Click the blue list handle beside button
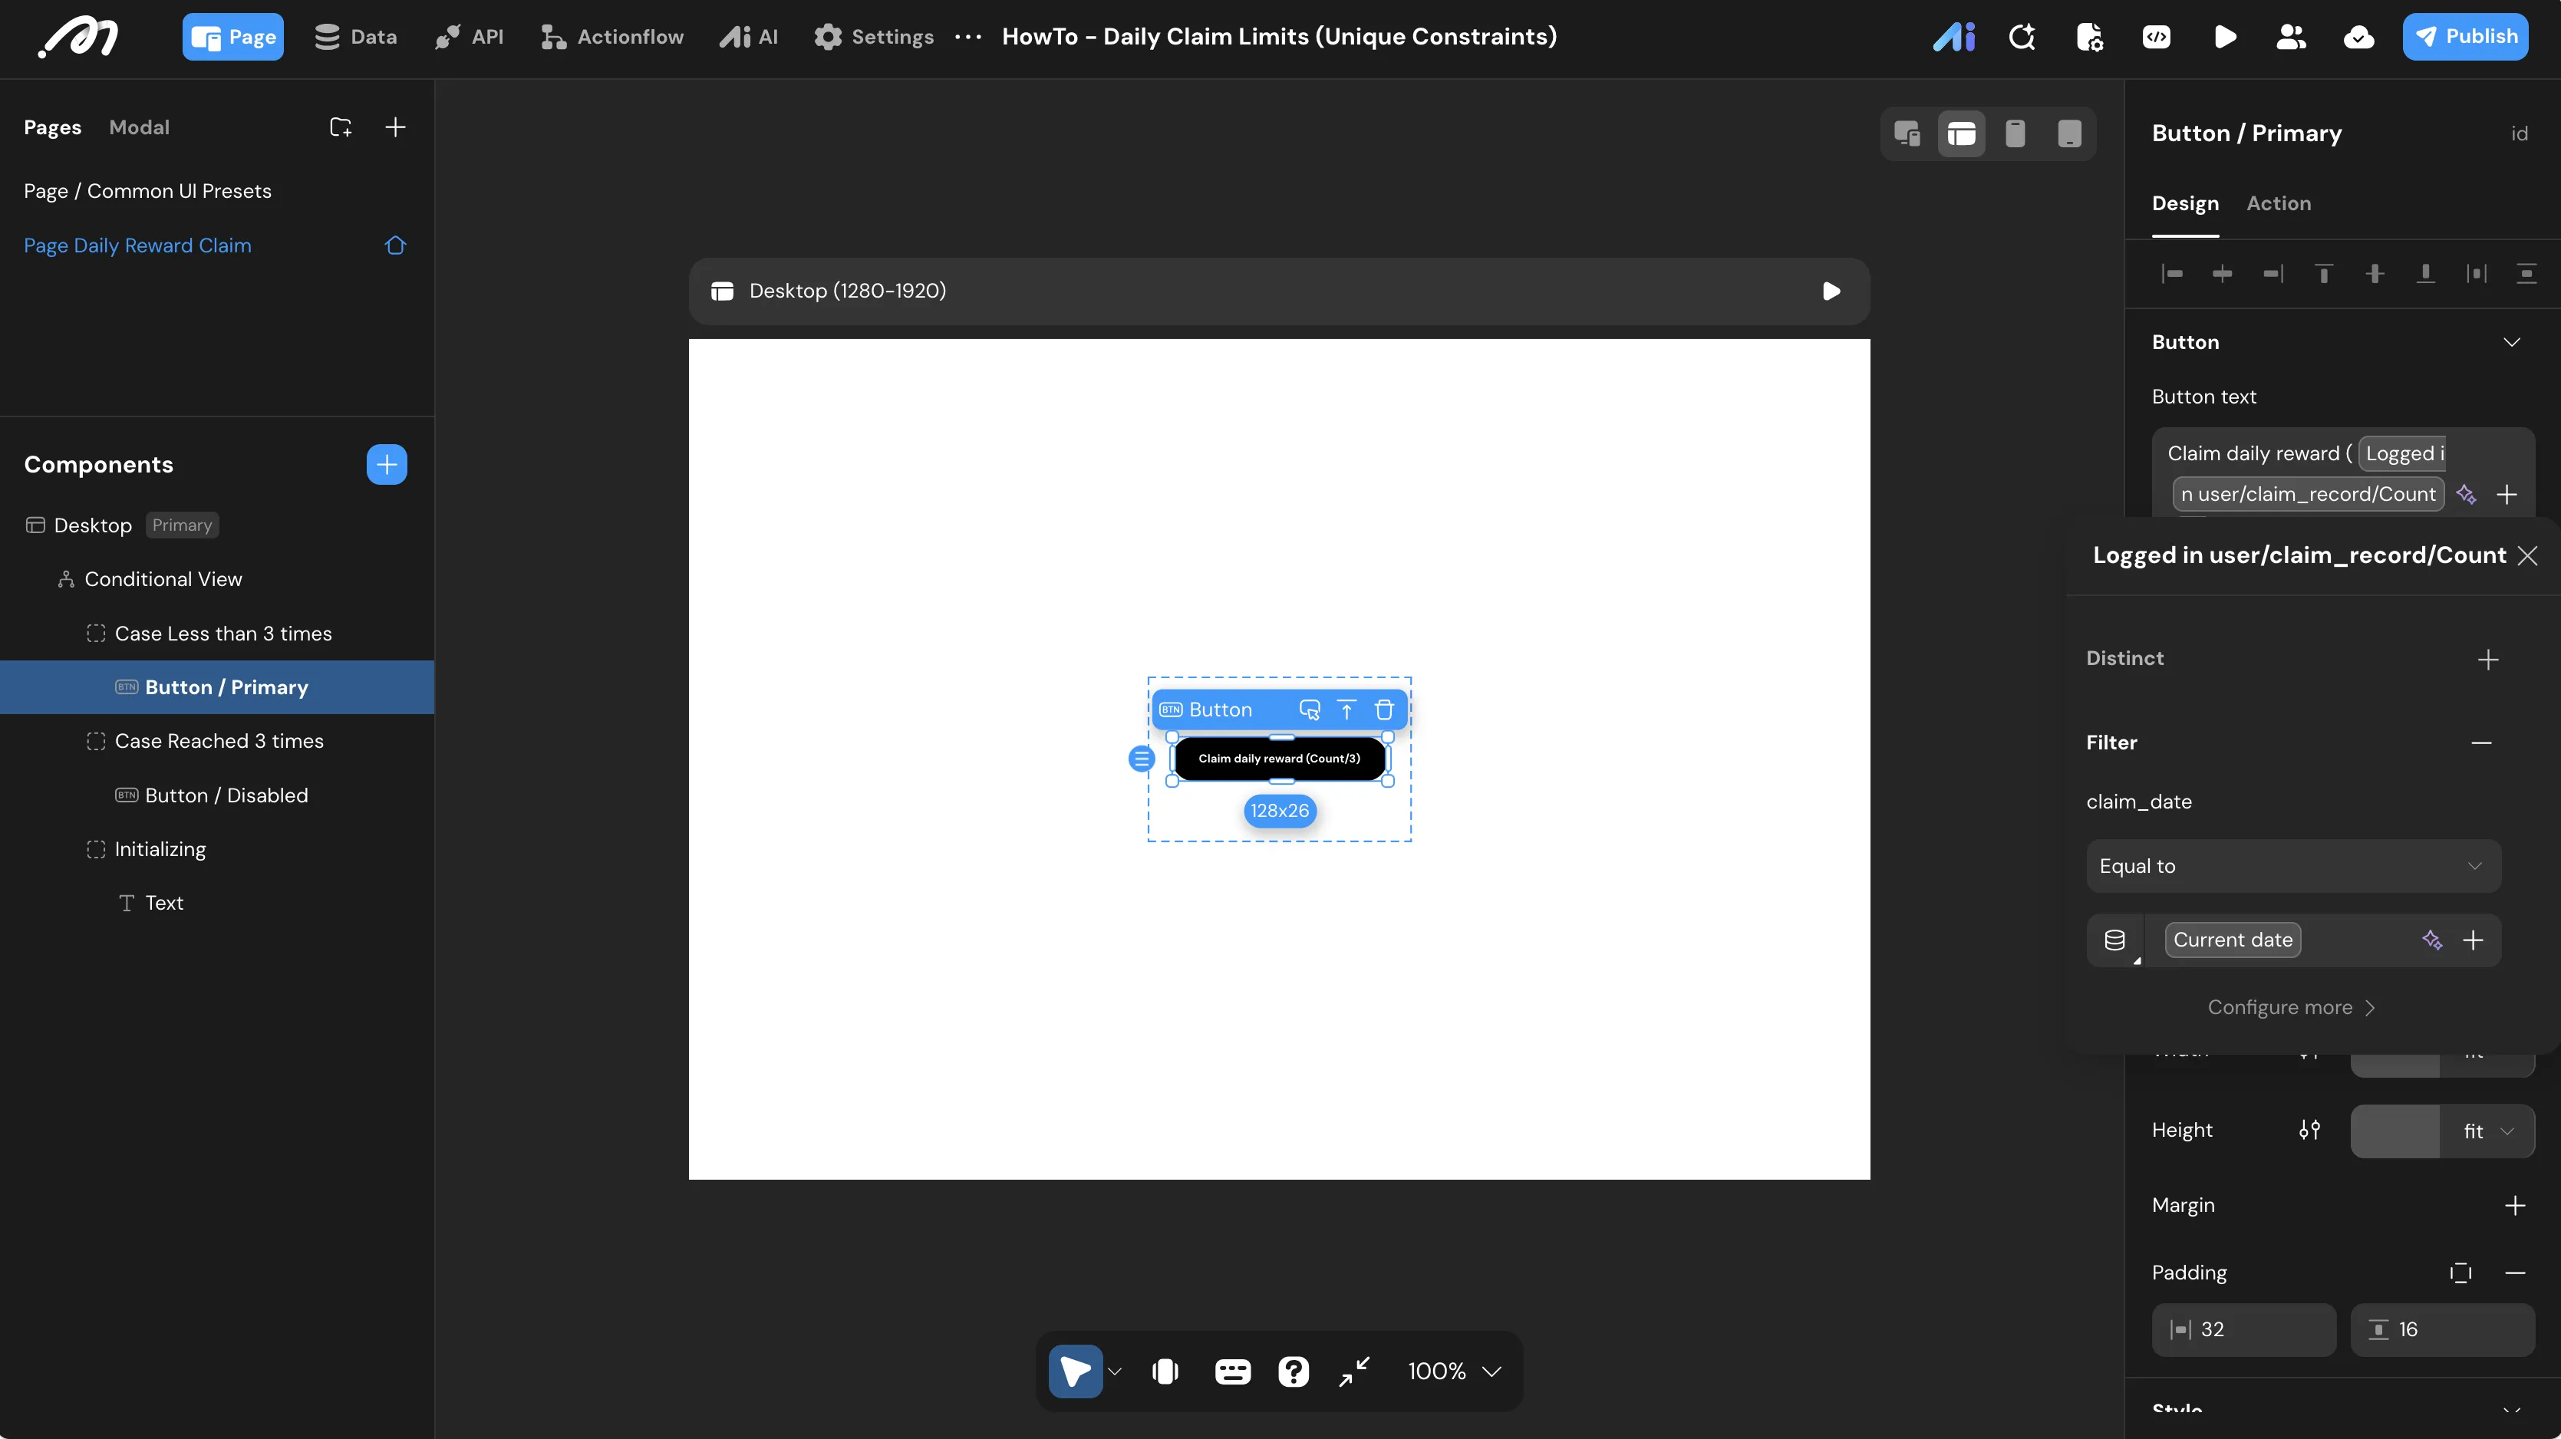Viewport: 2561px width, 1439px height. (1142, 759)
